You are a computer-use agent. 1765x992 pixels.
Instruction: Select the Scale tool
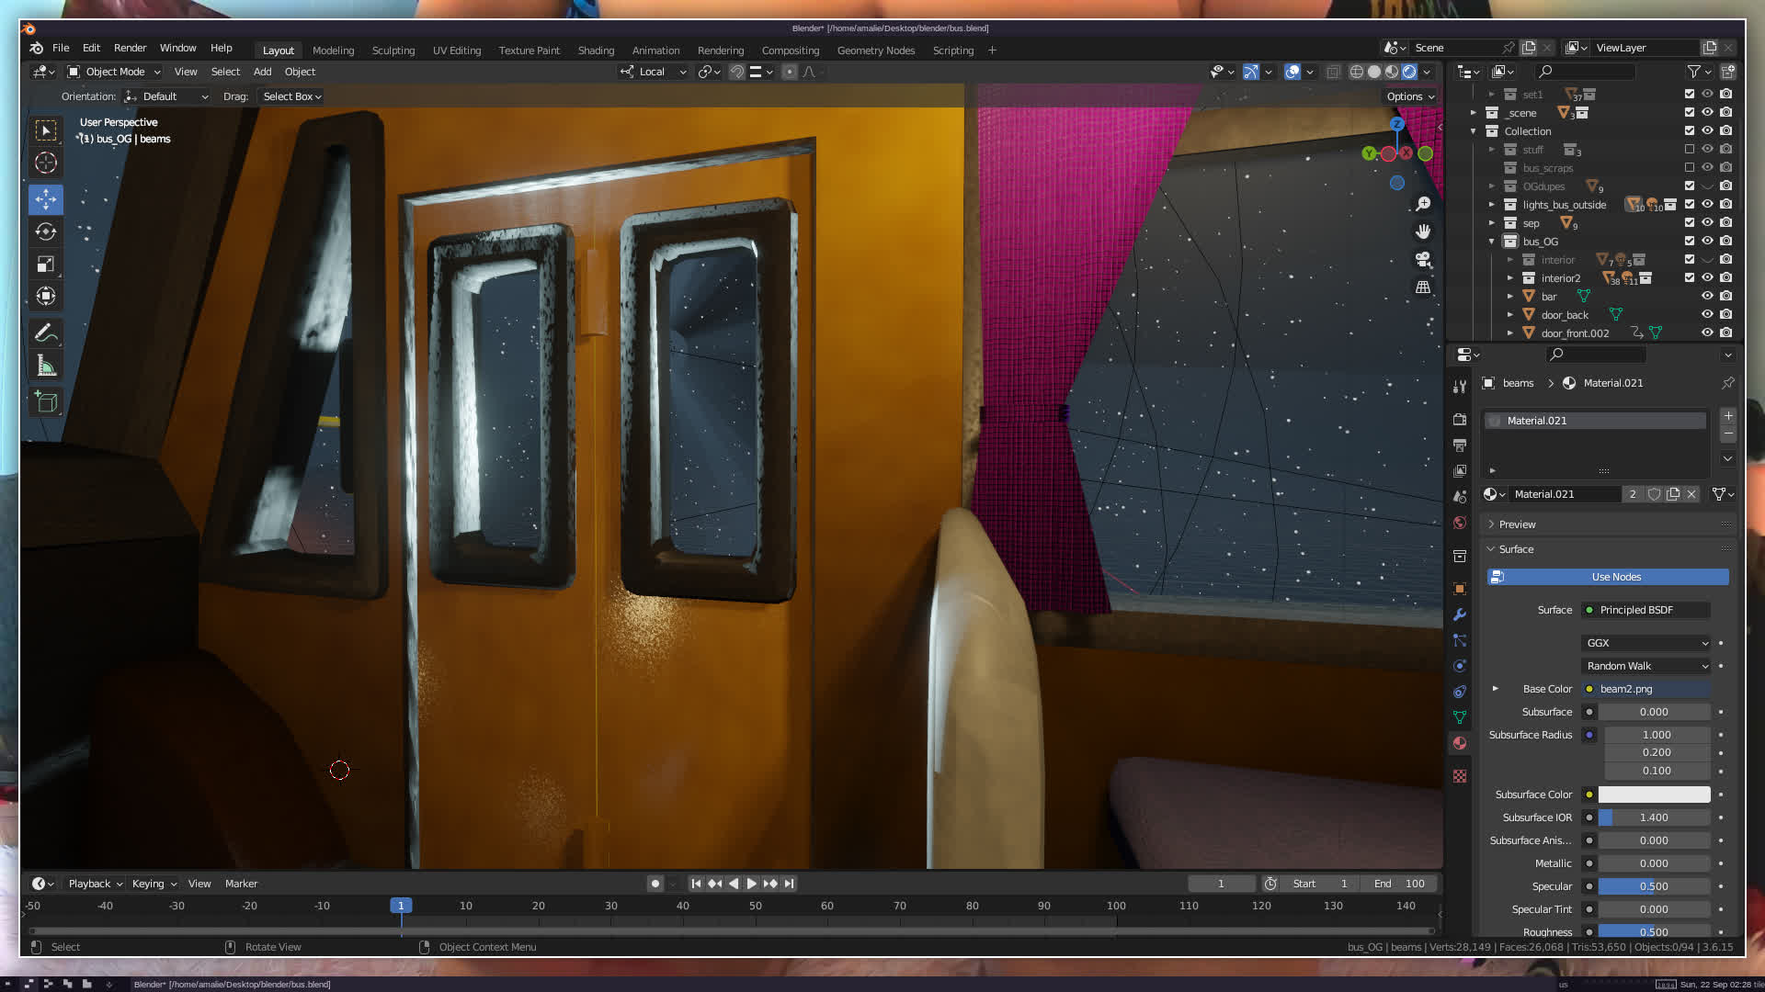(x=46, y=265)
